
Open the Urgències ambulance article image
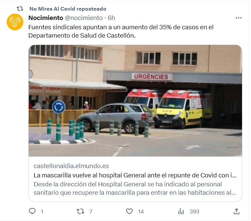click(x=135, y=101)
